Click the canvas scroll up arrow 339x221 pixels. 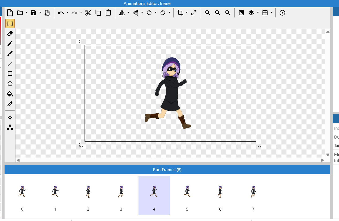328,32
